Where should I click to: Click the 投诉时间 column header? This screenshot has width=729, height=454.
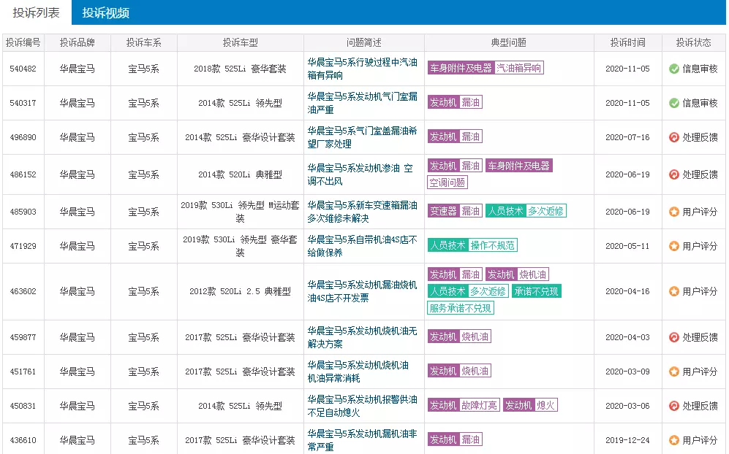click(627, 43)
